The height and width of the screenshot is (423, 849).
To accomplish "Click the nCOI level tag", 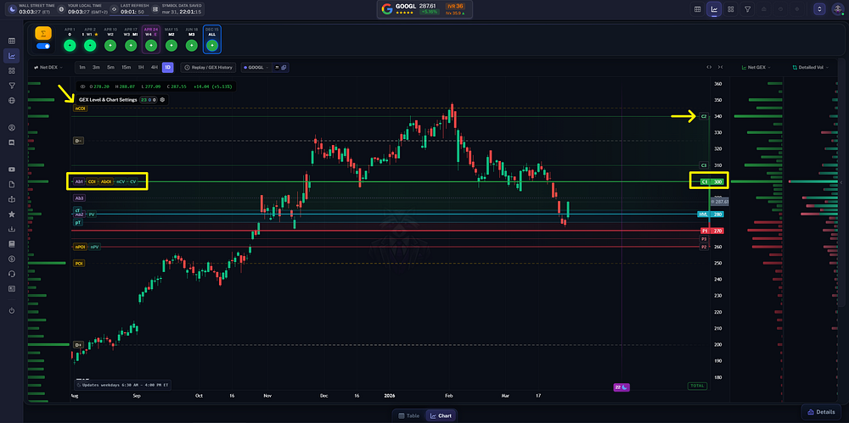I will click(x=80, y=109).
